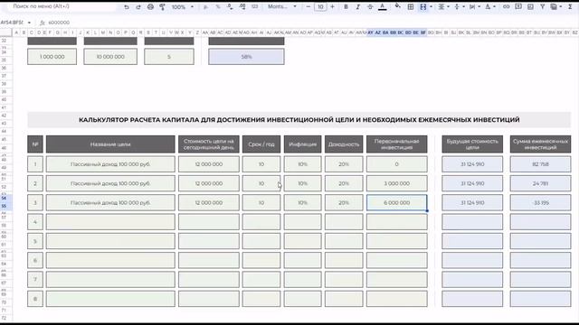Click the name box AY54:BF55
579x325 pixels.
(13, 23)
